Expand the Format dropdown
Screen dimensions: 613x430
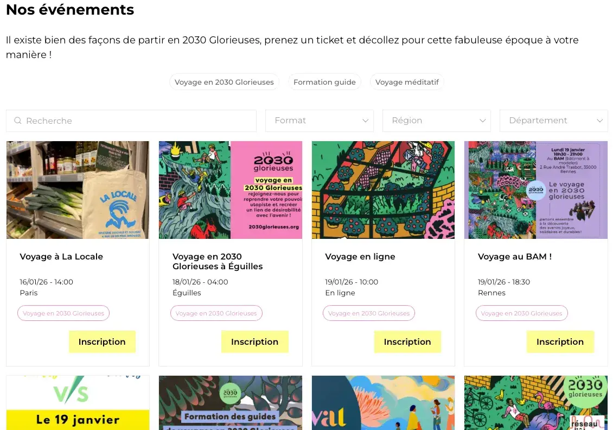click(319, 121)
